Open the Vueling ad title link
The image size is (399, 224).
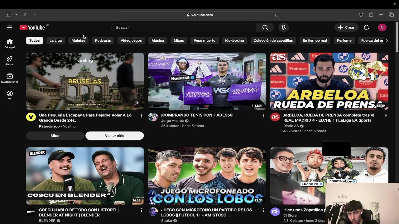pos(85,118)
